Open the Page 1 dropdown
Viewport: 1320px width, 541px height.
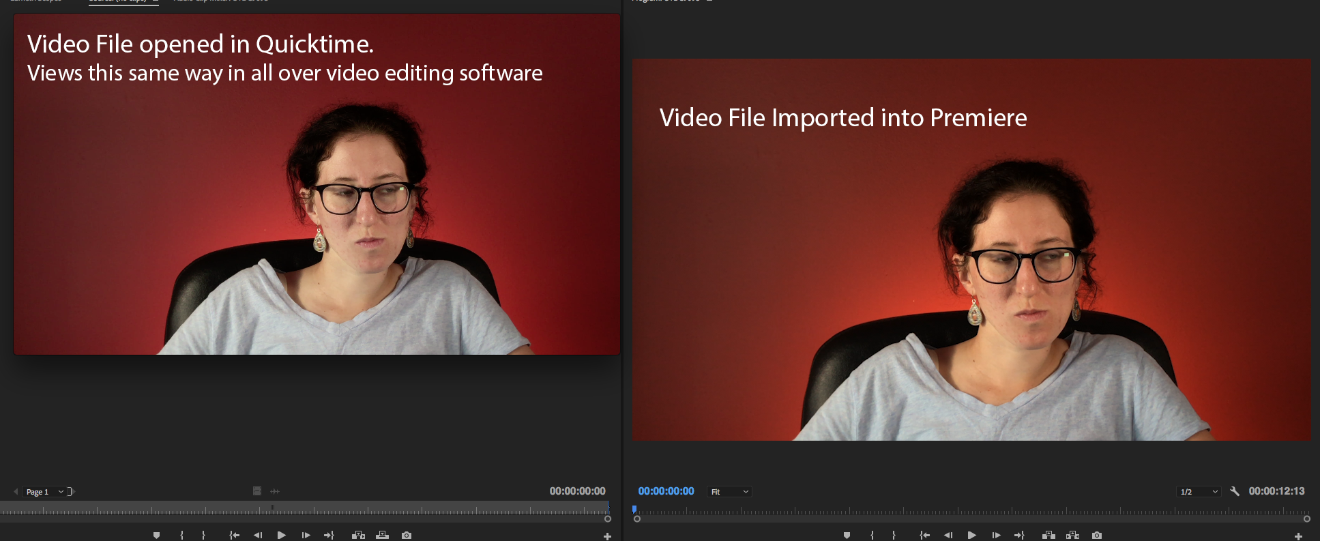click(x=44, y=492)
